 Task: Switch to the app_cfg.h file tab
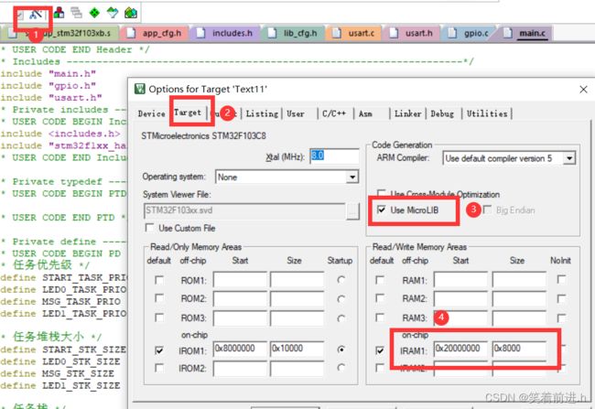[155, 33]
